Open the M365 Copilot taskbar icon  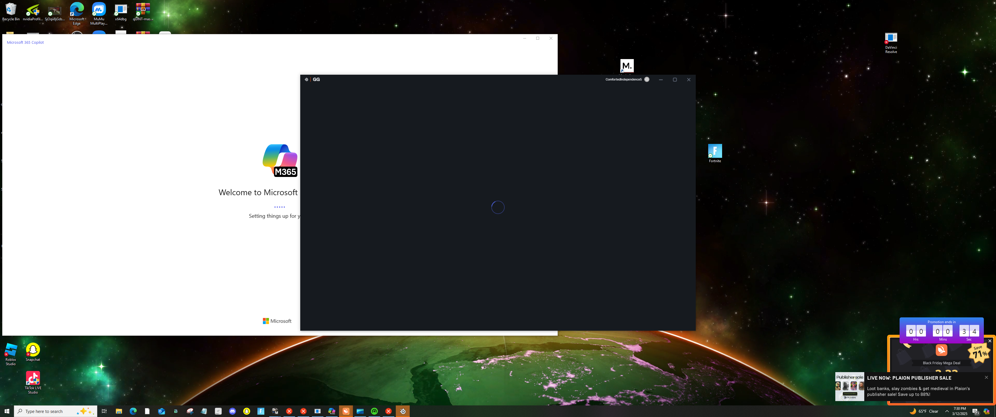(332, 411)
